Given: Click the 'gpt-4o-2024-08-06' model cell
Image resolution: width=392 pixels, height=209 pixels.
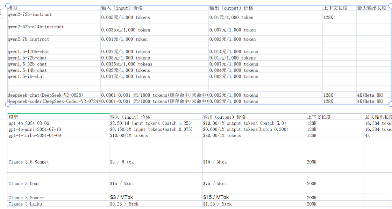Looking at the screenshot, I should coord(29,123).
